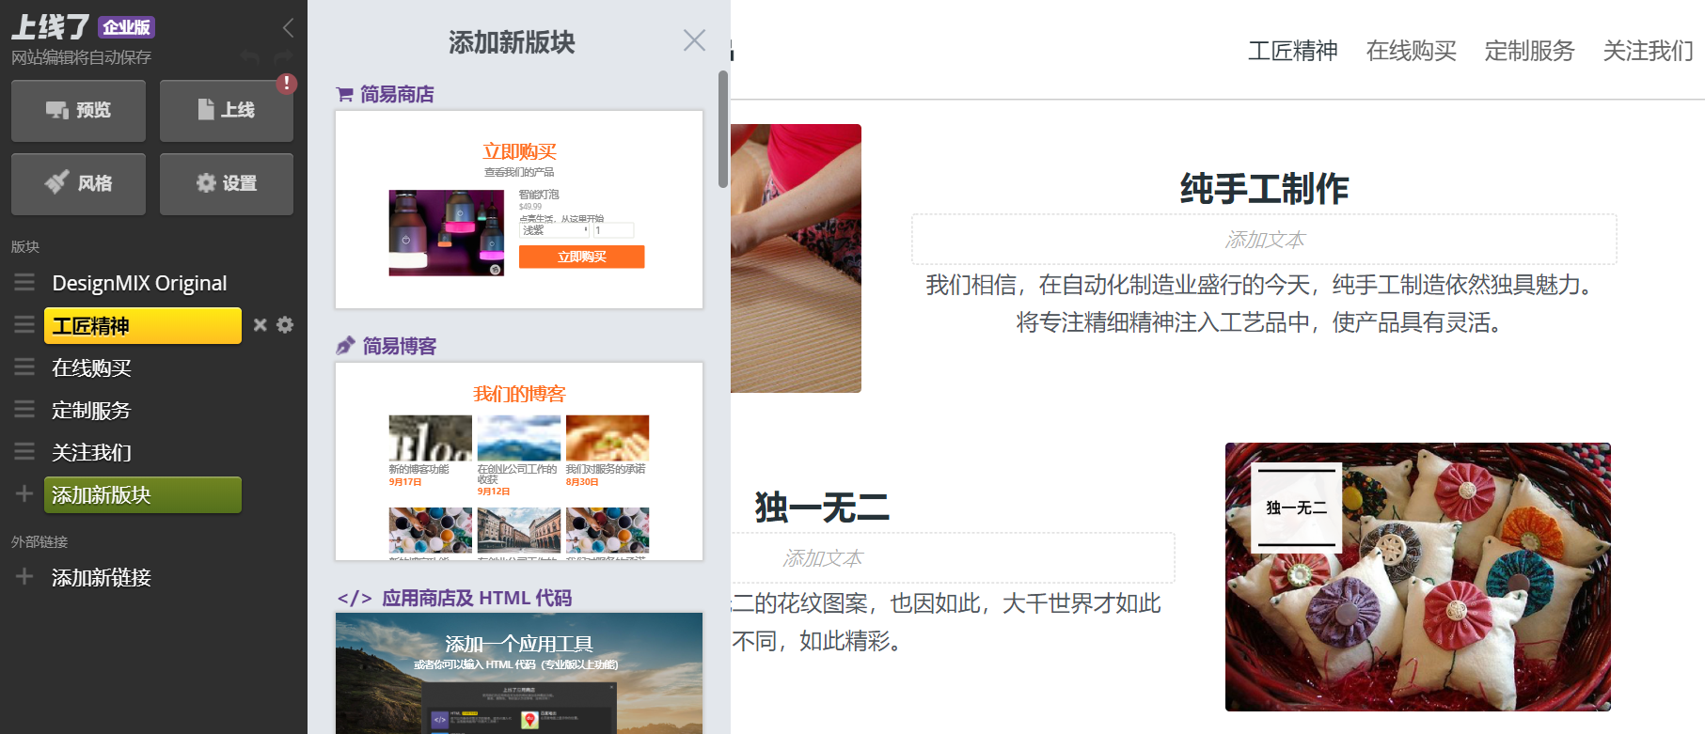Grab the drag handle beside DesignMIX Original
The image size is (1705, 734).
click(24, 282)
